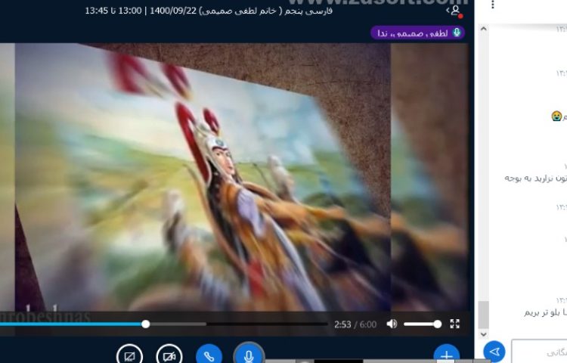Send the chat message
Screen dimensions: 567x363
pos(494,352)
